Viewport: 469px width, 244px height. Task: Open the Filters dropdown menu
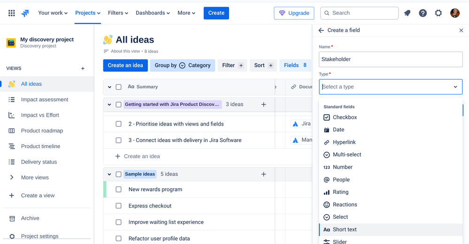pos(118,13)
